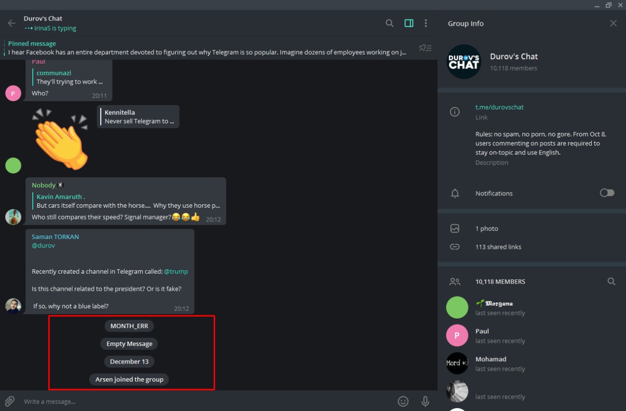The height and width of the screenshot is (411, 626).
Task: Click the December 13 date badge
Action: tap(129, 362)
